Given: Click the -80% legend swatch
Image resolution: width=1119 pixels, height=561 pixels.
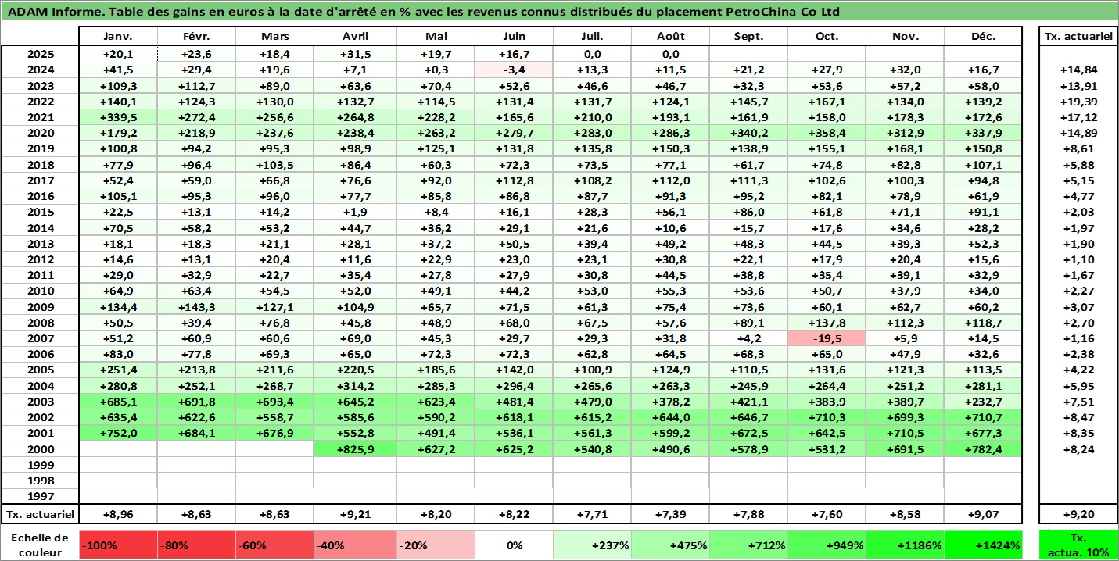Looking at the screenshot, I should 197,545.
